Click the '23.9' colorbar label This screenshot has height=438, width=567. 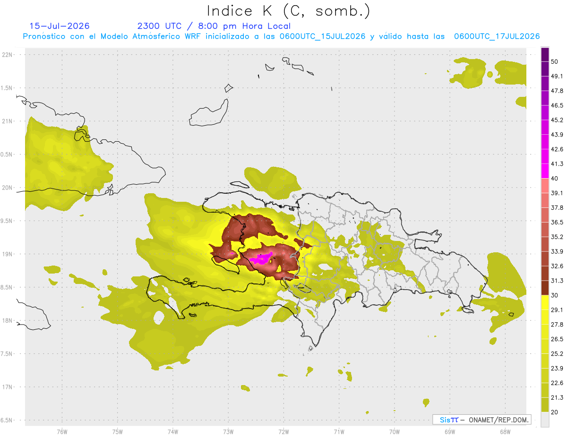point(557,368)
